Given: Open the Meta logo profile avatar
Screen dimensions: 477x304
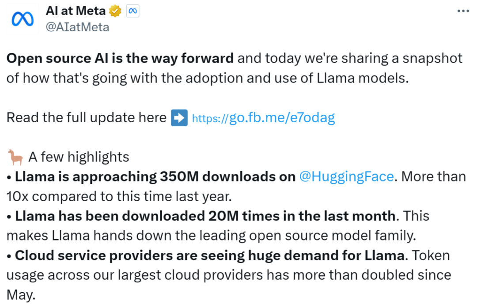Looking at the screenshot, I should coord(23,19).
